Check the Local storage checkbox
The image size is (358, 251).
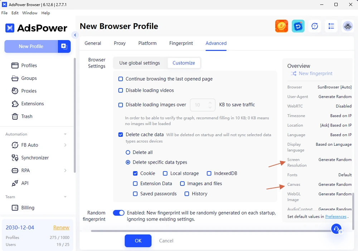pos(165,173)
